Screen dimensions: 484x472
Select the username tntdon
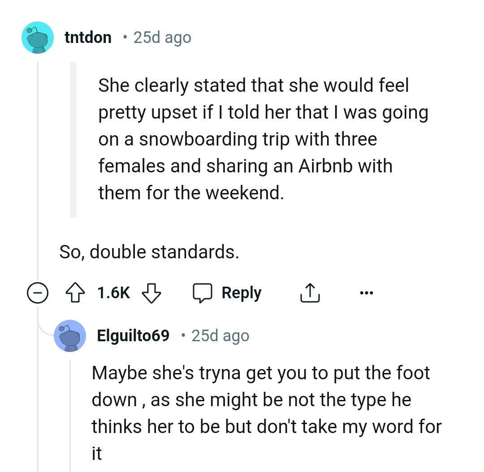pyautogui.click(x=88, y=37)
